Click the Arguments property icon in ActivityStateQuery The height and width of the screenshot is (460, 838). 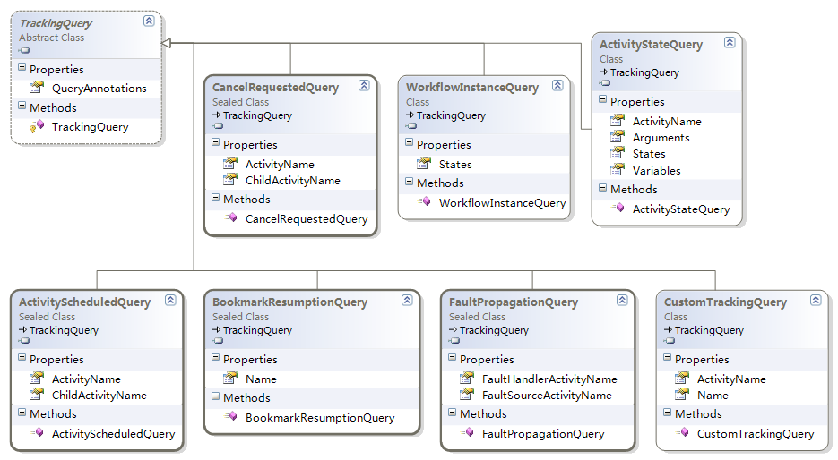click(618, 137)
